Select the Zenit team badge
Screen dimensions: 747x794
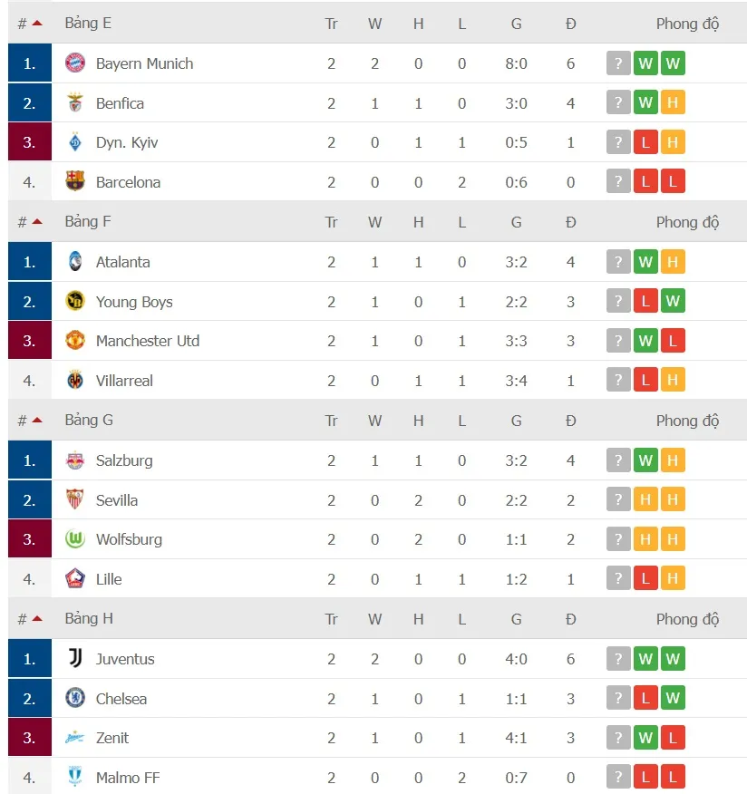click(77, 738)
